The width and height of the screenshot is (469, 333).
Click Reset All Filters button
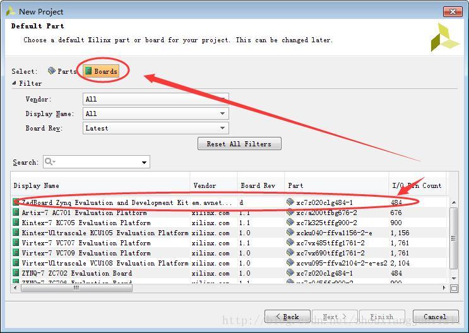(239, 144)
